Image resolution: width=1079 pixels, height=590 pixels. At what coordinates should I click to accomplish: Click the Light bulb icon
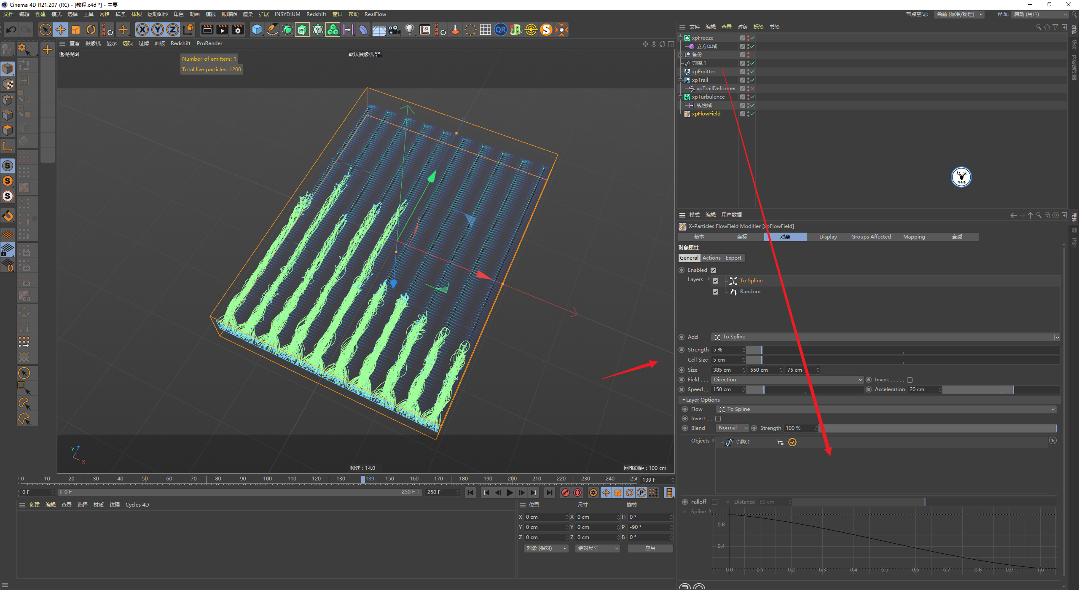pos(409,29)
